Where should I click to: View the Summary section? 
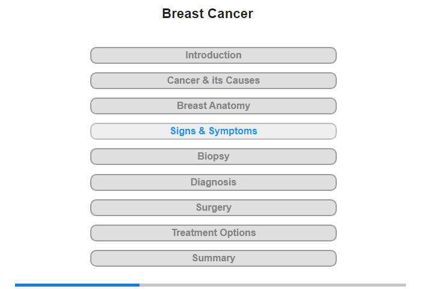click(213, 258)
